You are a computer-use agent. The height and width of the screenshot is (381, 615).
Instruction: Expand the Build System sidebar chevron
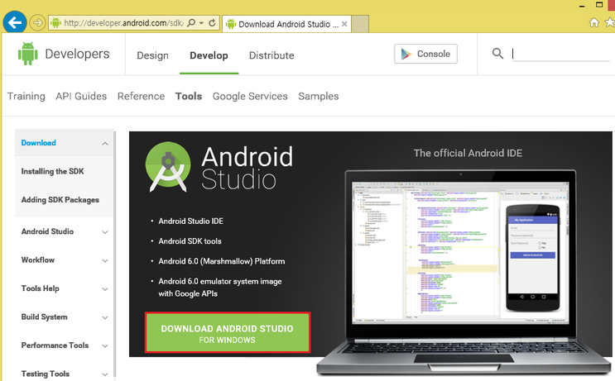(105, 317)
